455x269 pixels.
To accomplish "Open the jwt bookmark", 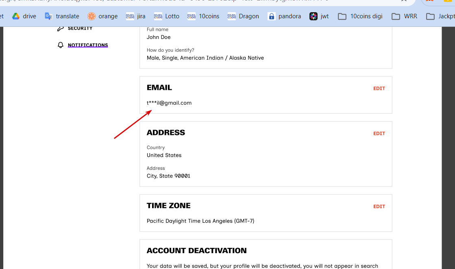I will click(x=319, y=16).
